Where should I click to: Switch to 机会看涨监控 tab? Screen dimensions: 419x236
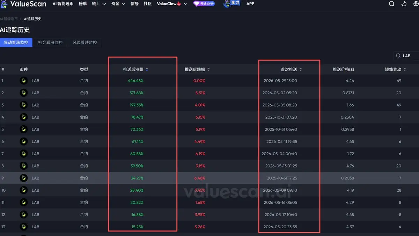[50, 43]
